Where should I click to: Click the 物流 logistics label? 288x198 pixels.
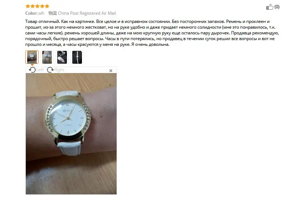point(53,13)
